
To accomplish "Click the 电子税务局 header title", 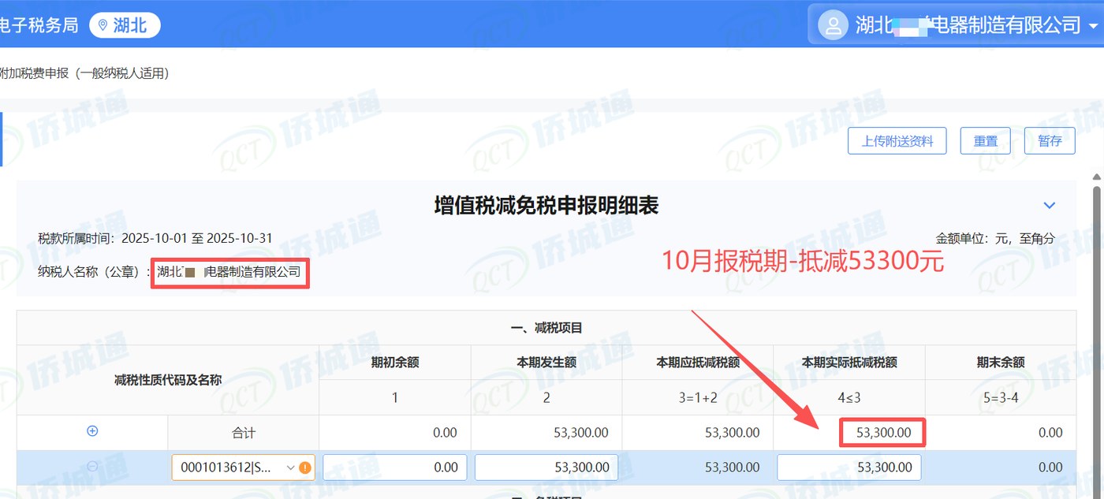I will point(39,25).
